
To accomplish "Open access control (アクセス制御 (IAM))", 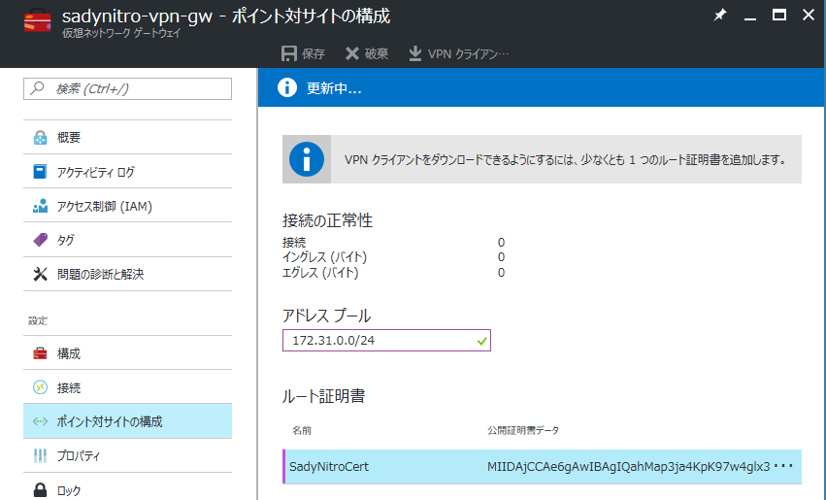I will pos(127,206).
